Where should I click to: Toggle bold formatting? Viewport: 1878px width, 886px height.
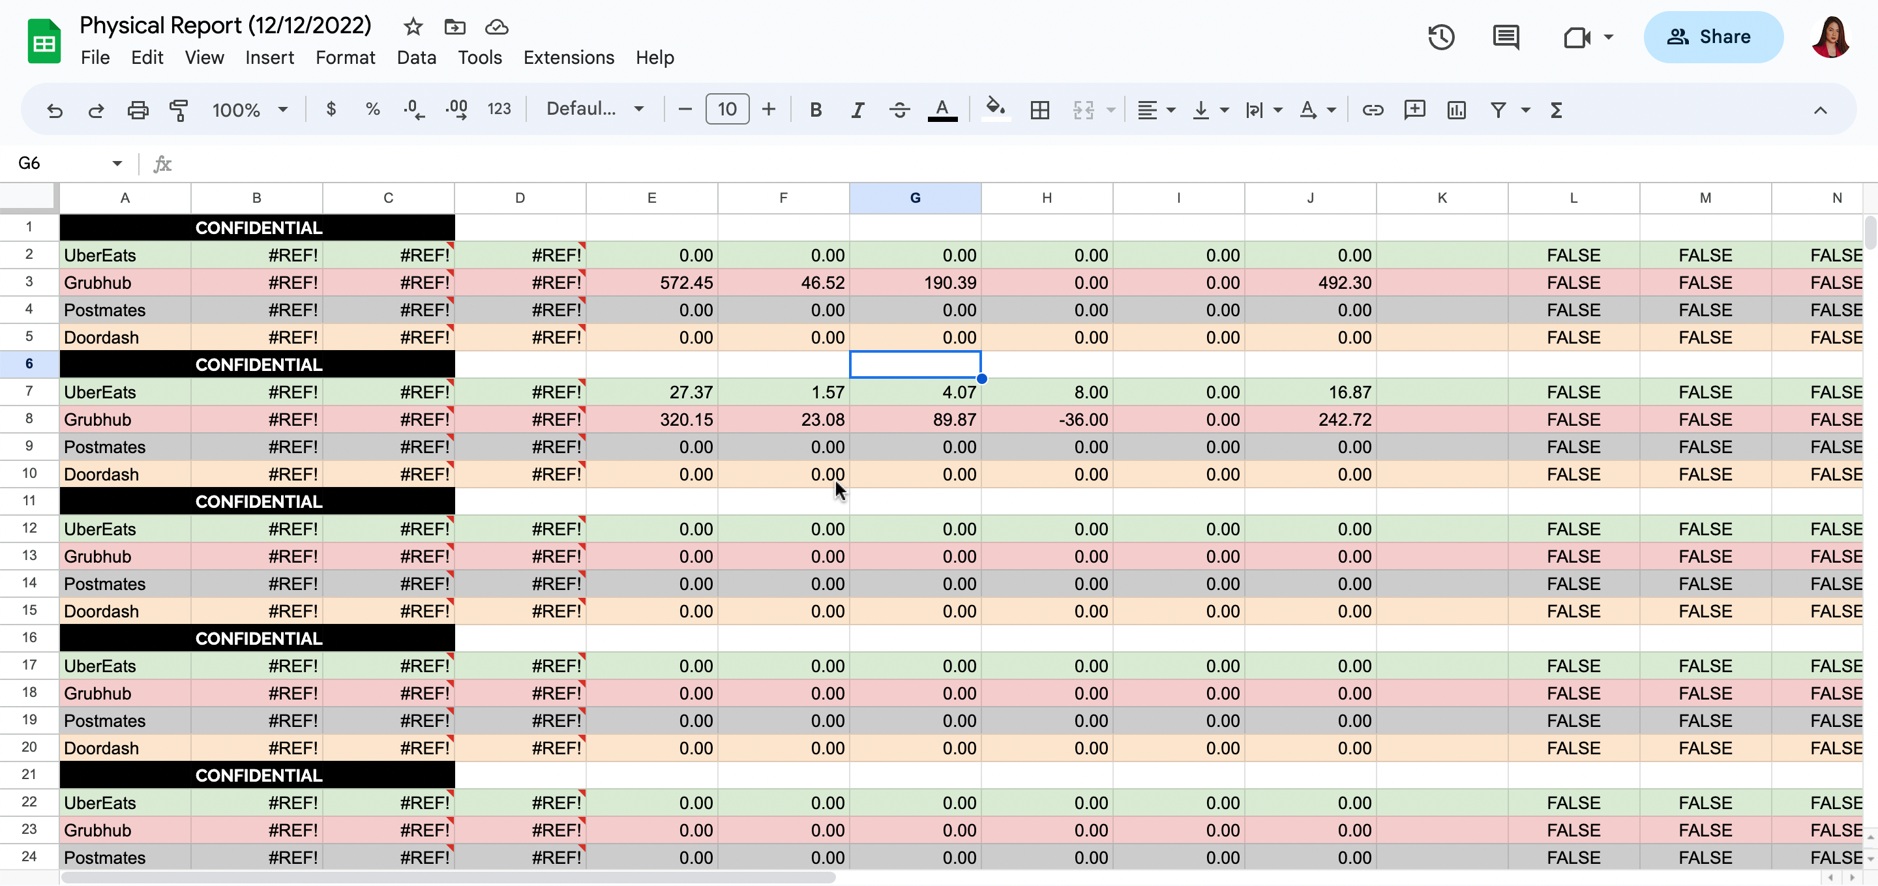point(816,110)
